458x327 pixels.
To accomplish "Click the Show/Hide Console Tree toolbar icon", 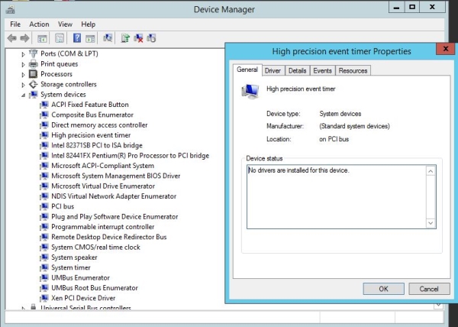I will coord(43,37).
